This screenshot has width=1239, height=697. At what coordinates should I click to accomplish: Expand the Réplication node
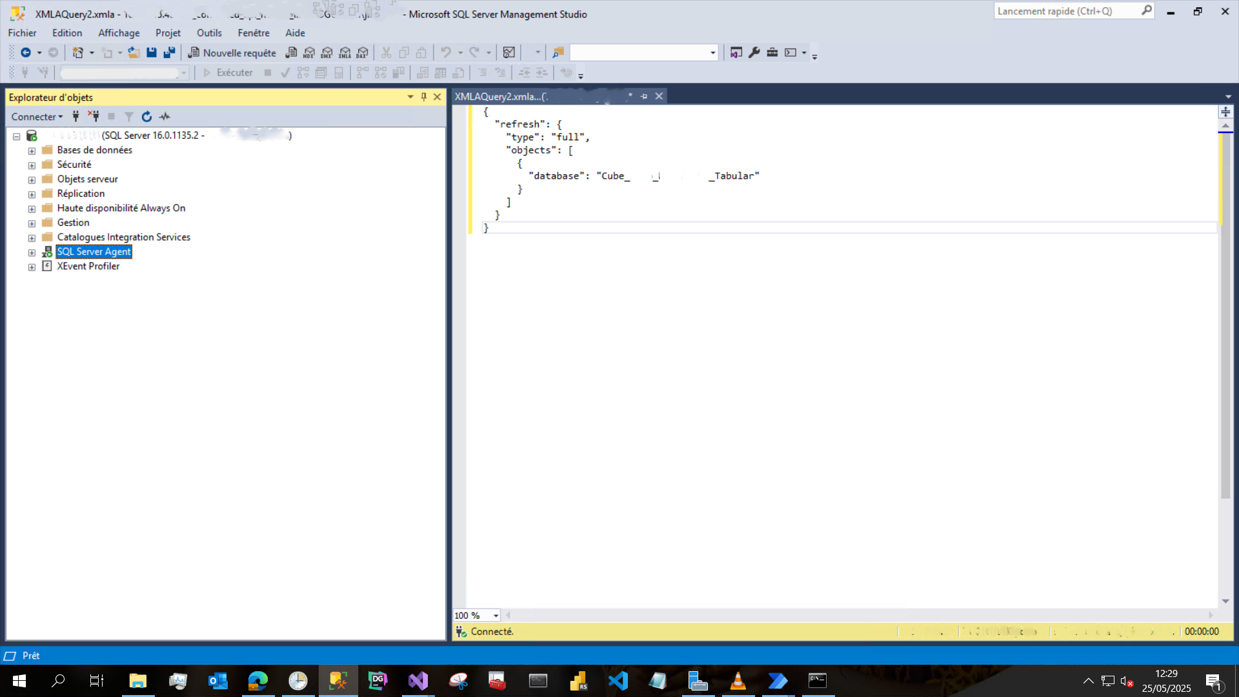[x=32, y=194]
